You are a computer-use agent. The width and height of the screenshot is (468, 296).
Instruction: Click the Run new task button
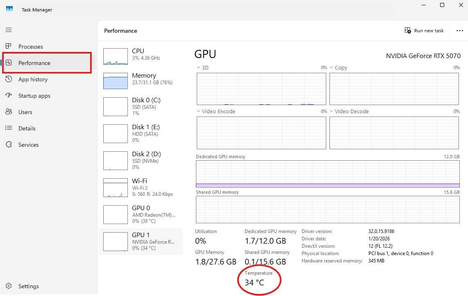[424, 30]
